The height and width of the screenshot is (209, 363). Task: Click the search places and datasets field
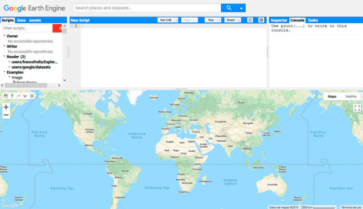click(x=147, y=8)
